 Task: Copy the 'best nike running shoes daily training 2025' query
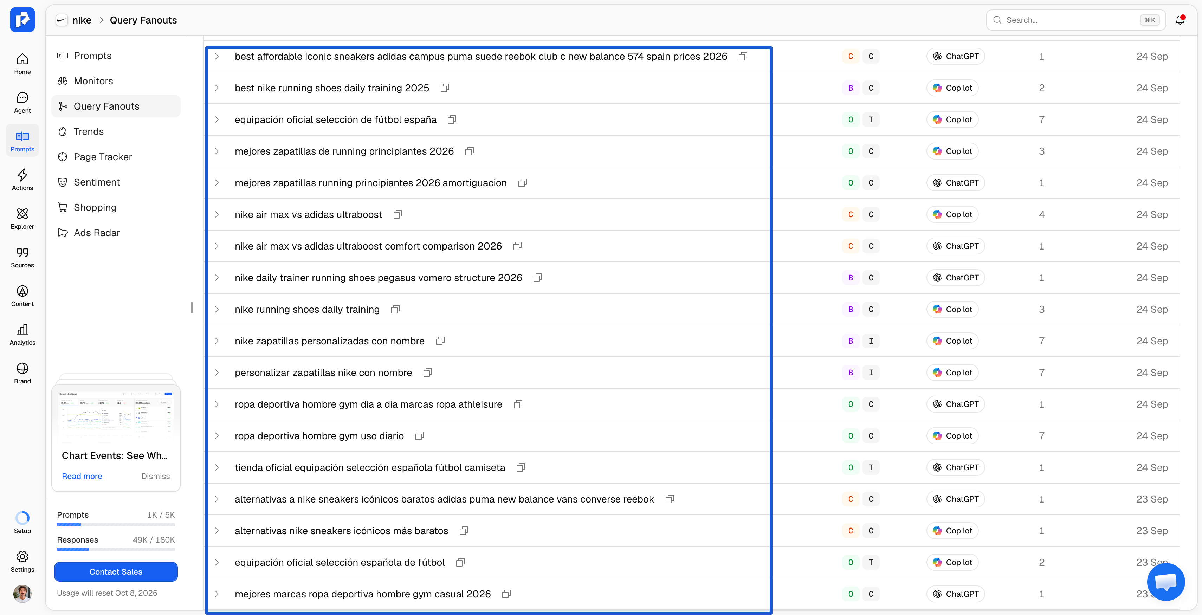click(445, 88)
